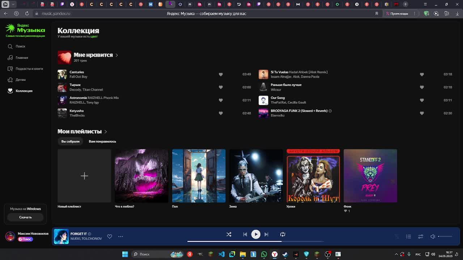Like the playing track FORGET IT
This screenshot has width=463, height=260.
(110, 237)
